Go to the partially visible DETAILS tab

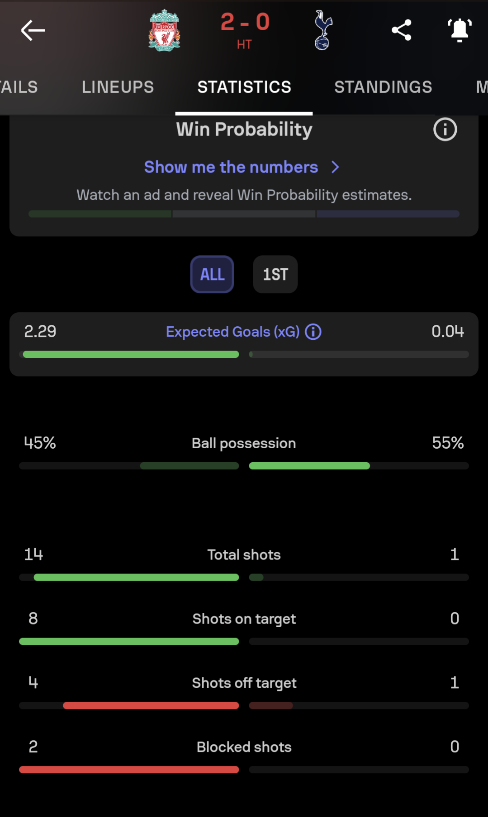(19, 87)
